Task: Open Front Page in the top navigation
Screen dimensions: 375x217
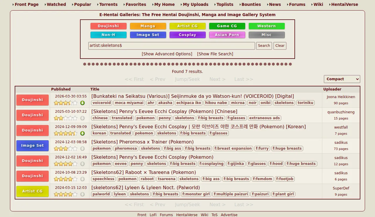Action: click(x=27, y=4)
